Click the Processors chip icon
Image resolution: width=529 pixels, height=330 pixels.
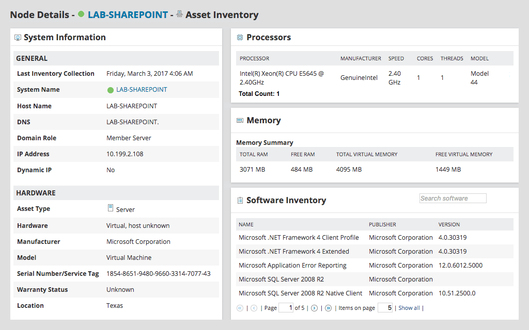pyautogui.click(x=240, y=37)
